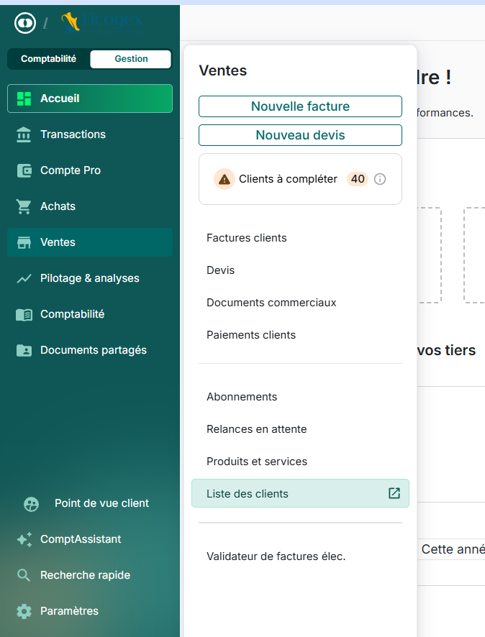The image size is (485, 637).
Task: Open Accueil in the sidebar
Action: (90, 98)
